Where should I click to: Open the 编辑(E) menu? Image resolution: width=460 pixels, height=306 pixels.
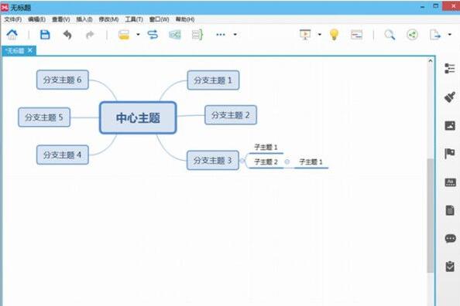(x=36, y=19)
